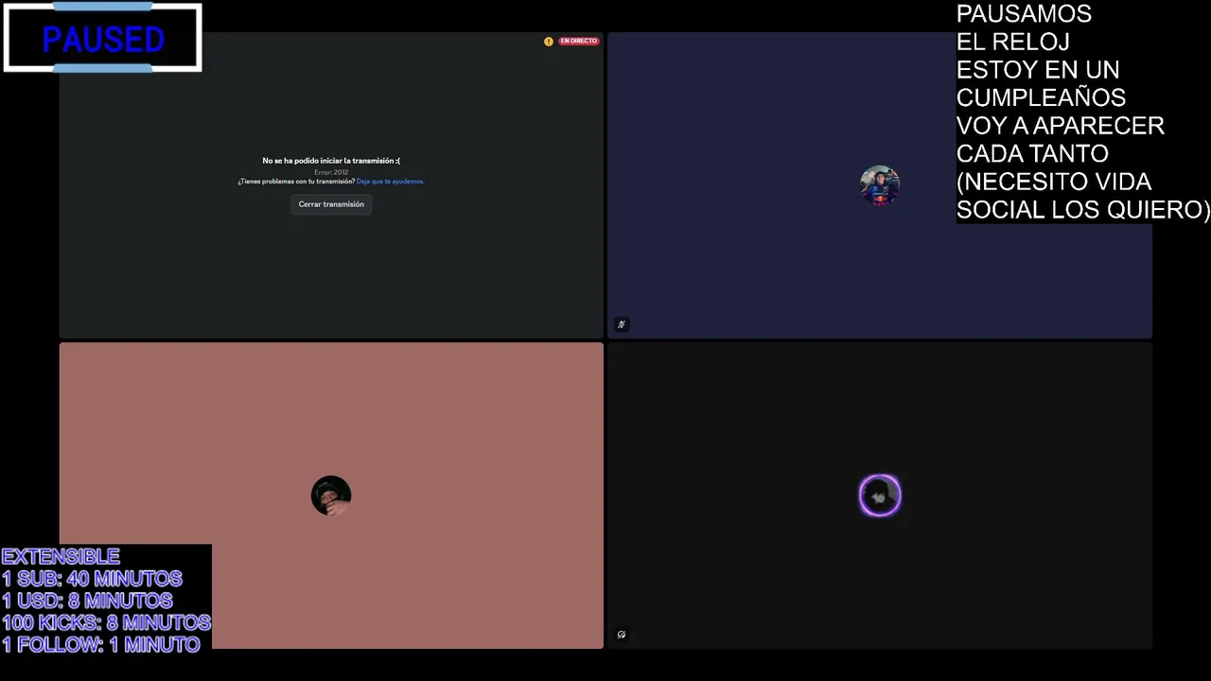Click the EXTENSIBLE heading text
Viewport: 1211px width, 681px height.
coord(61,556)
